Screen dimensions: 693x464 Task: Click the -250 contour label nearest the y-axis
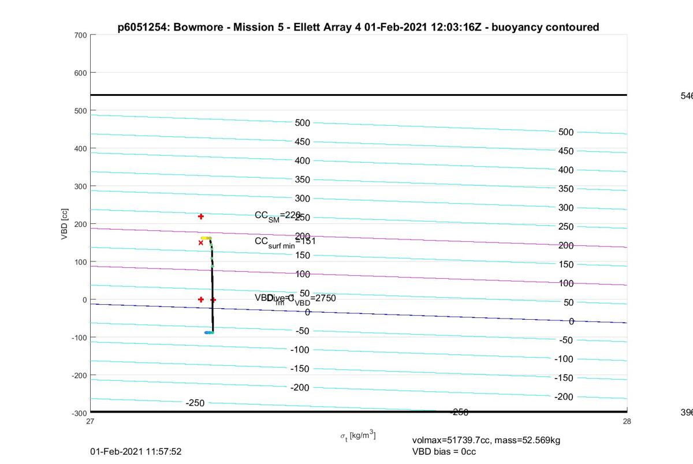[195, 403]
